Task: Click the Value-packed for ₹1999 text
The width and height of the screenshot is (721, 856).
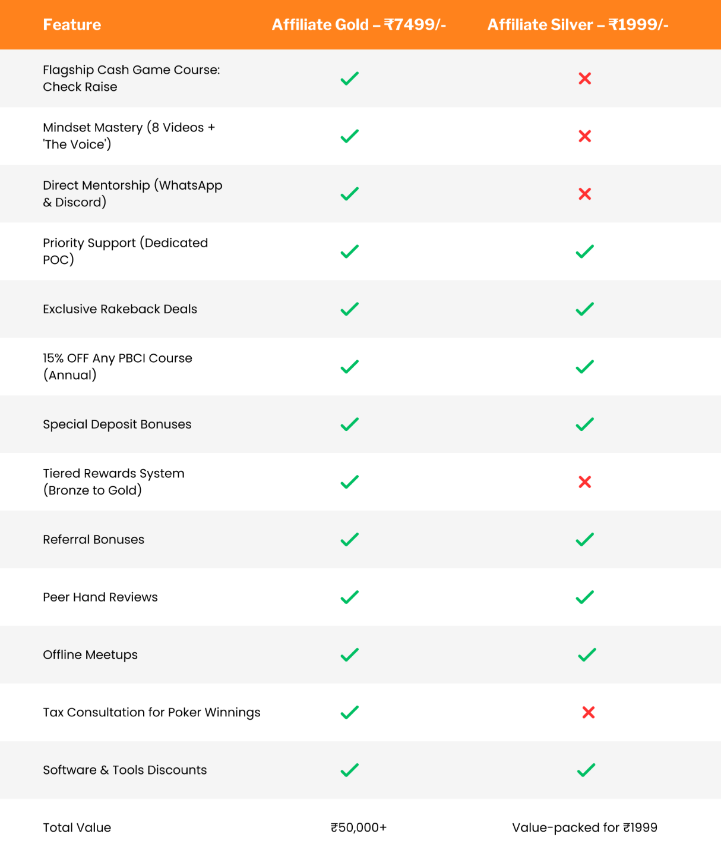Action: 584,827
